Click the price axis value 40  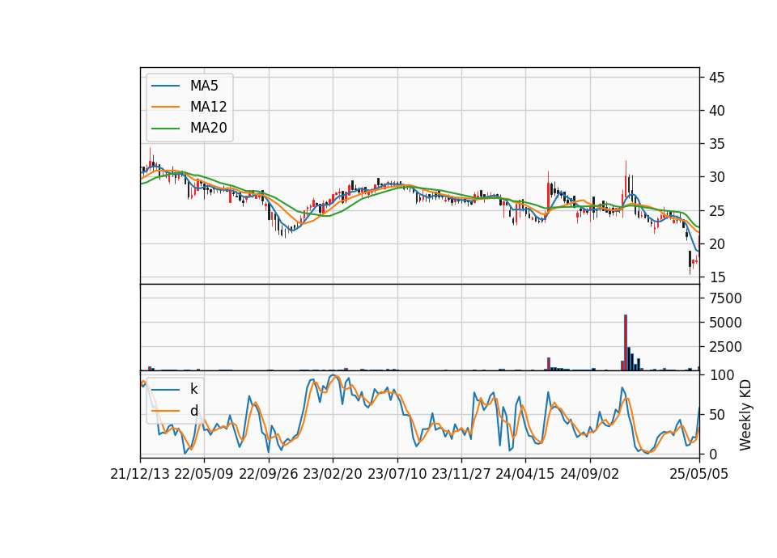click(x=716, y=111)
